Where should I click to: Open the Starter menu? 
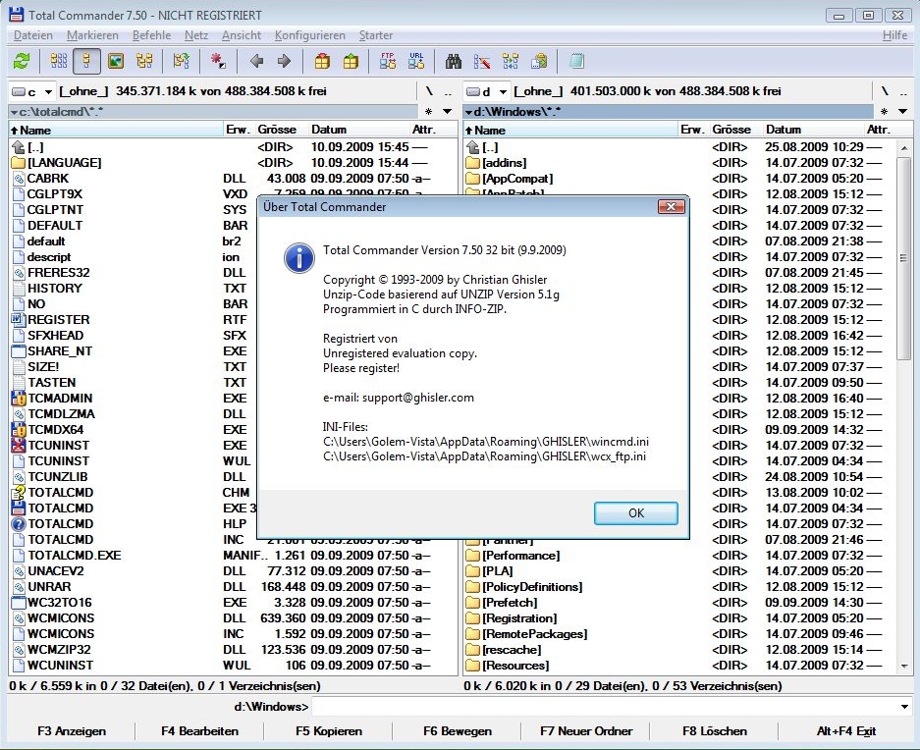pyautogui.click(x=375, y=35)
